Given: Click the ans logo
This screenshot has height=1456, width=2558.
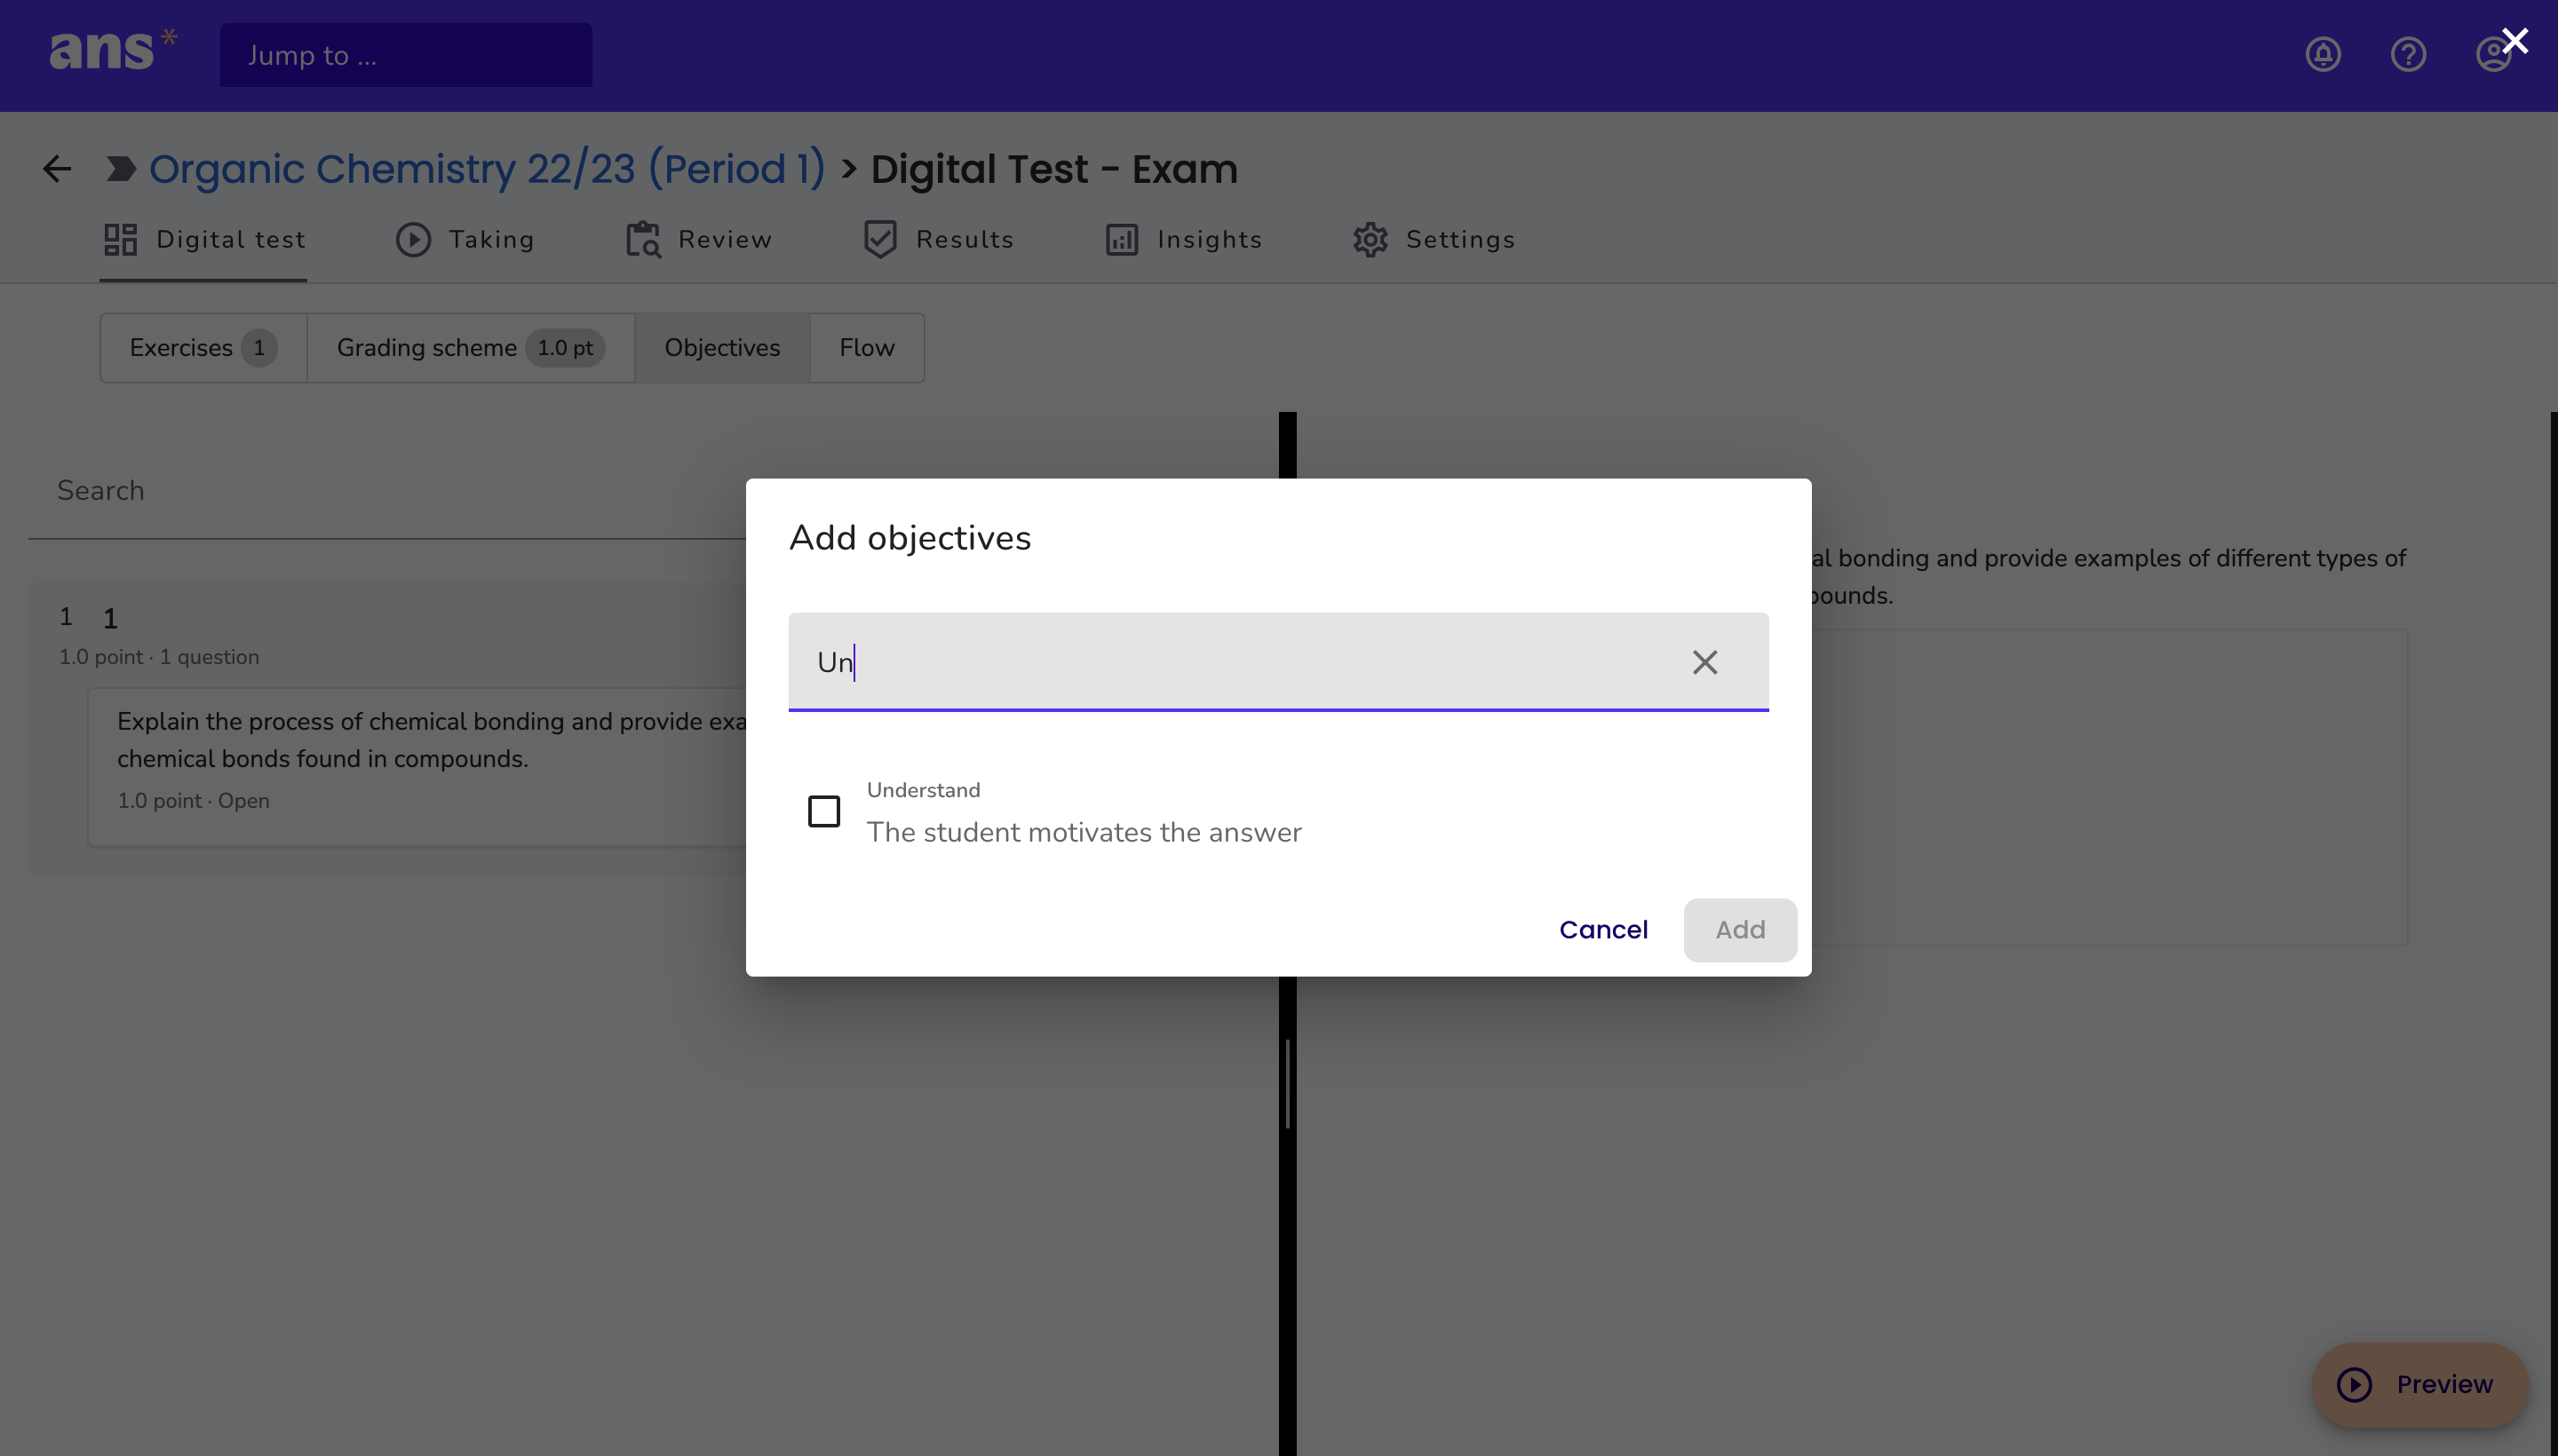Looking at the screenshot, I should pyautogui.click(x=113, y=50).
